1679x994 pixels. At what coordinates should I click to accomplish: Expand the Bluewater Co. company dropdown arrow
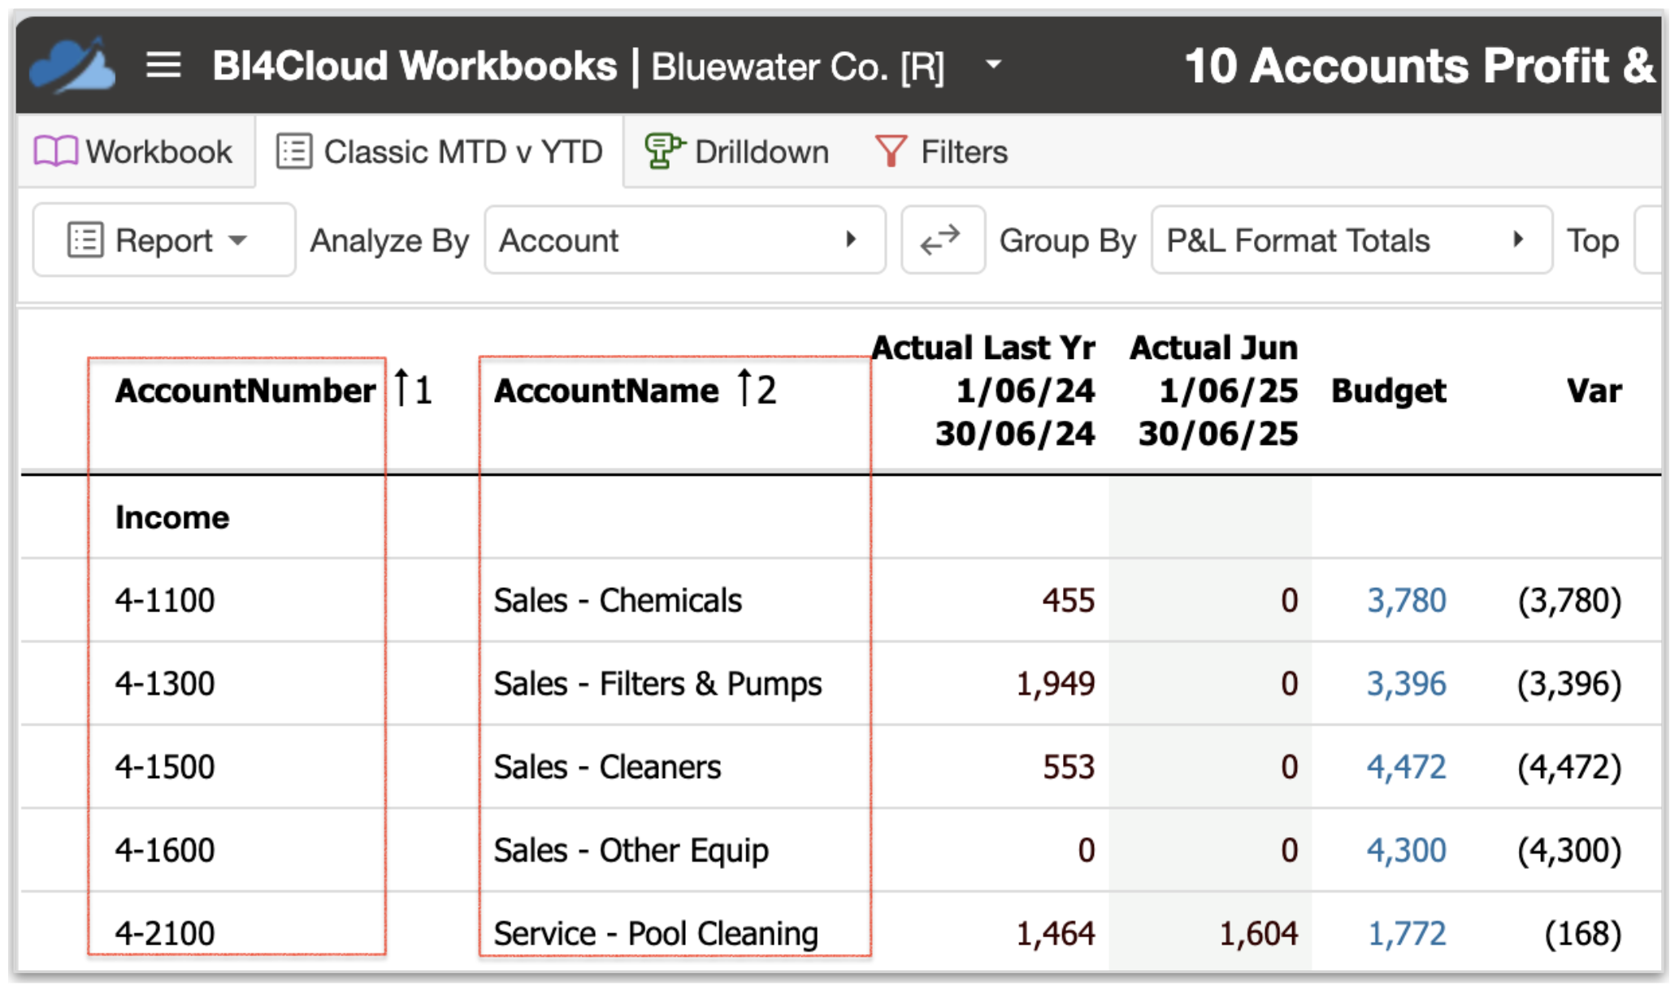click(993, 63)
